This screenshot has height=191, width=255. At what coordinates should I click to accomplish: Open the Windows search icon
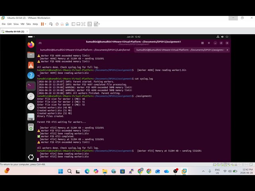[x=69, y=171]
